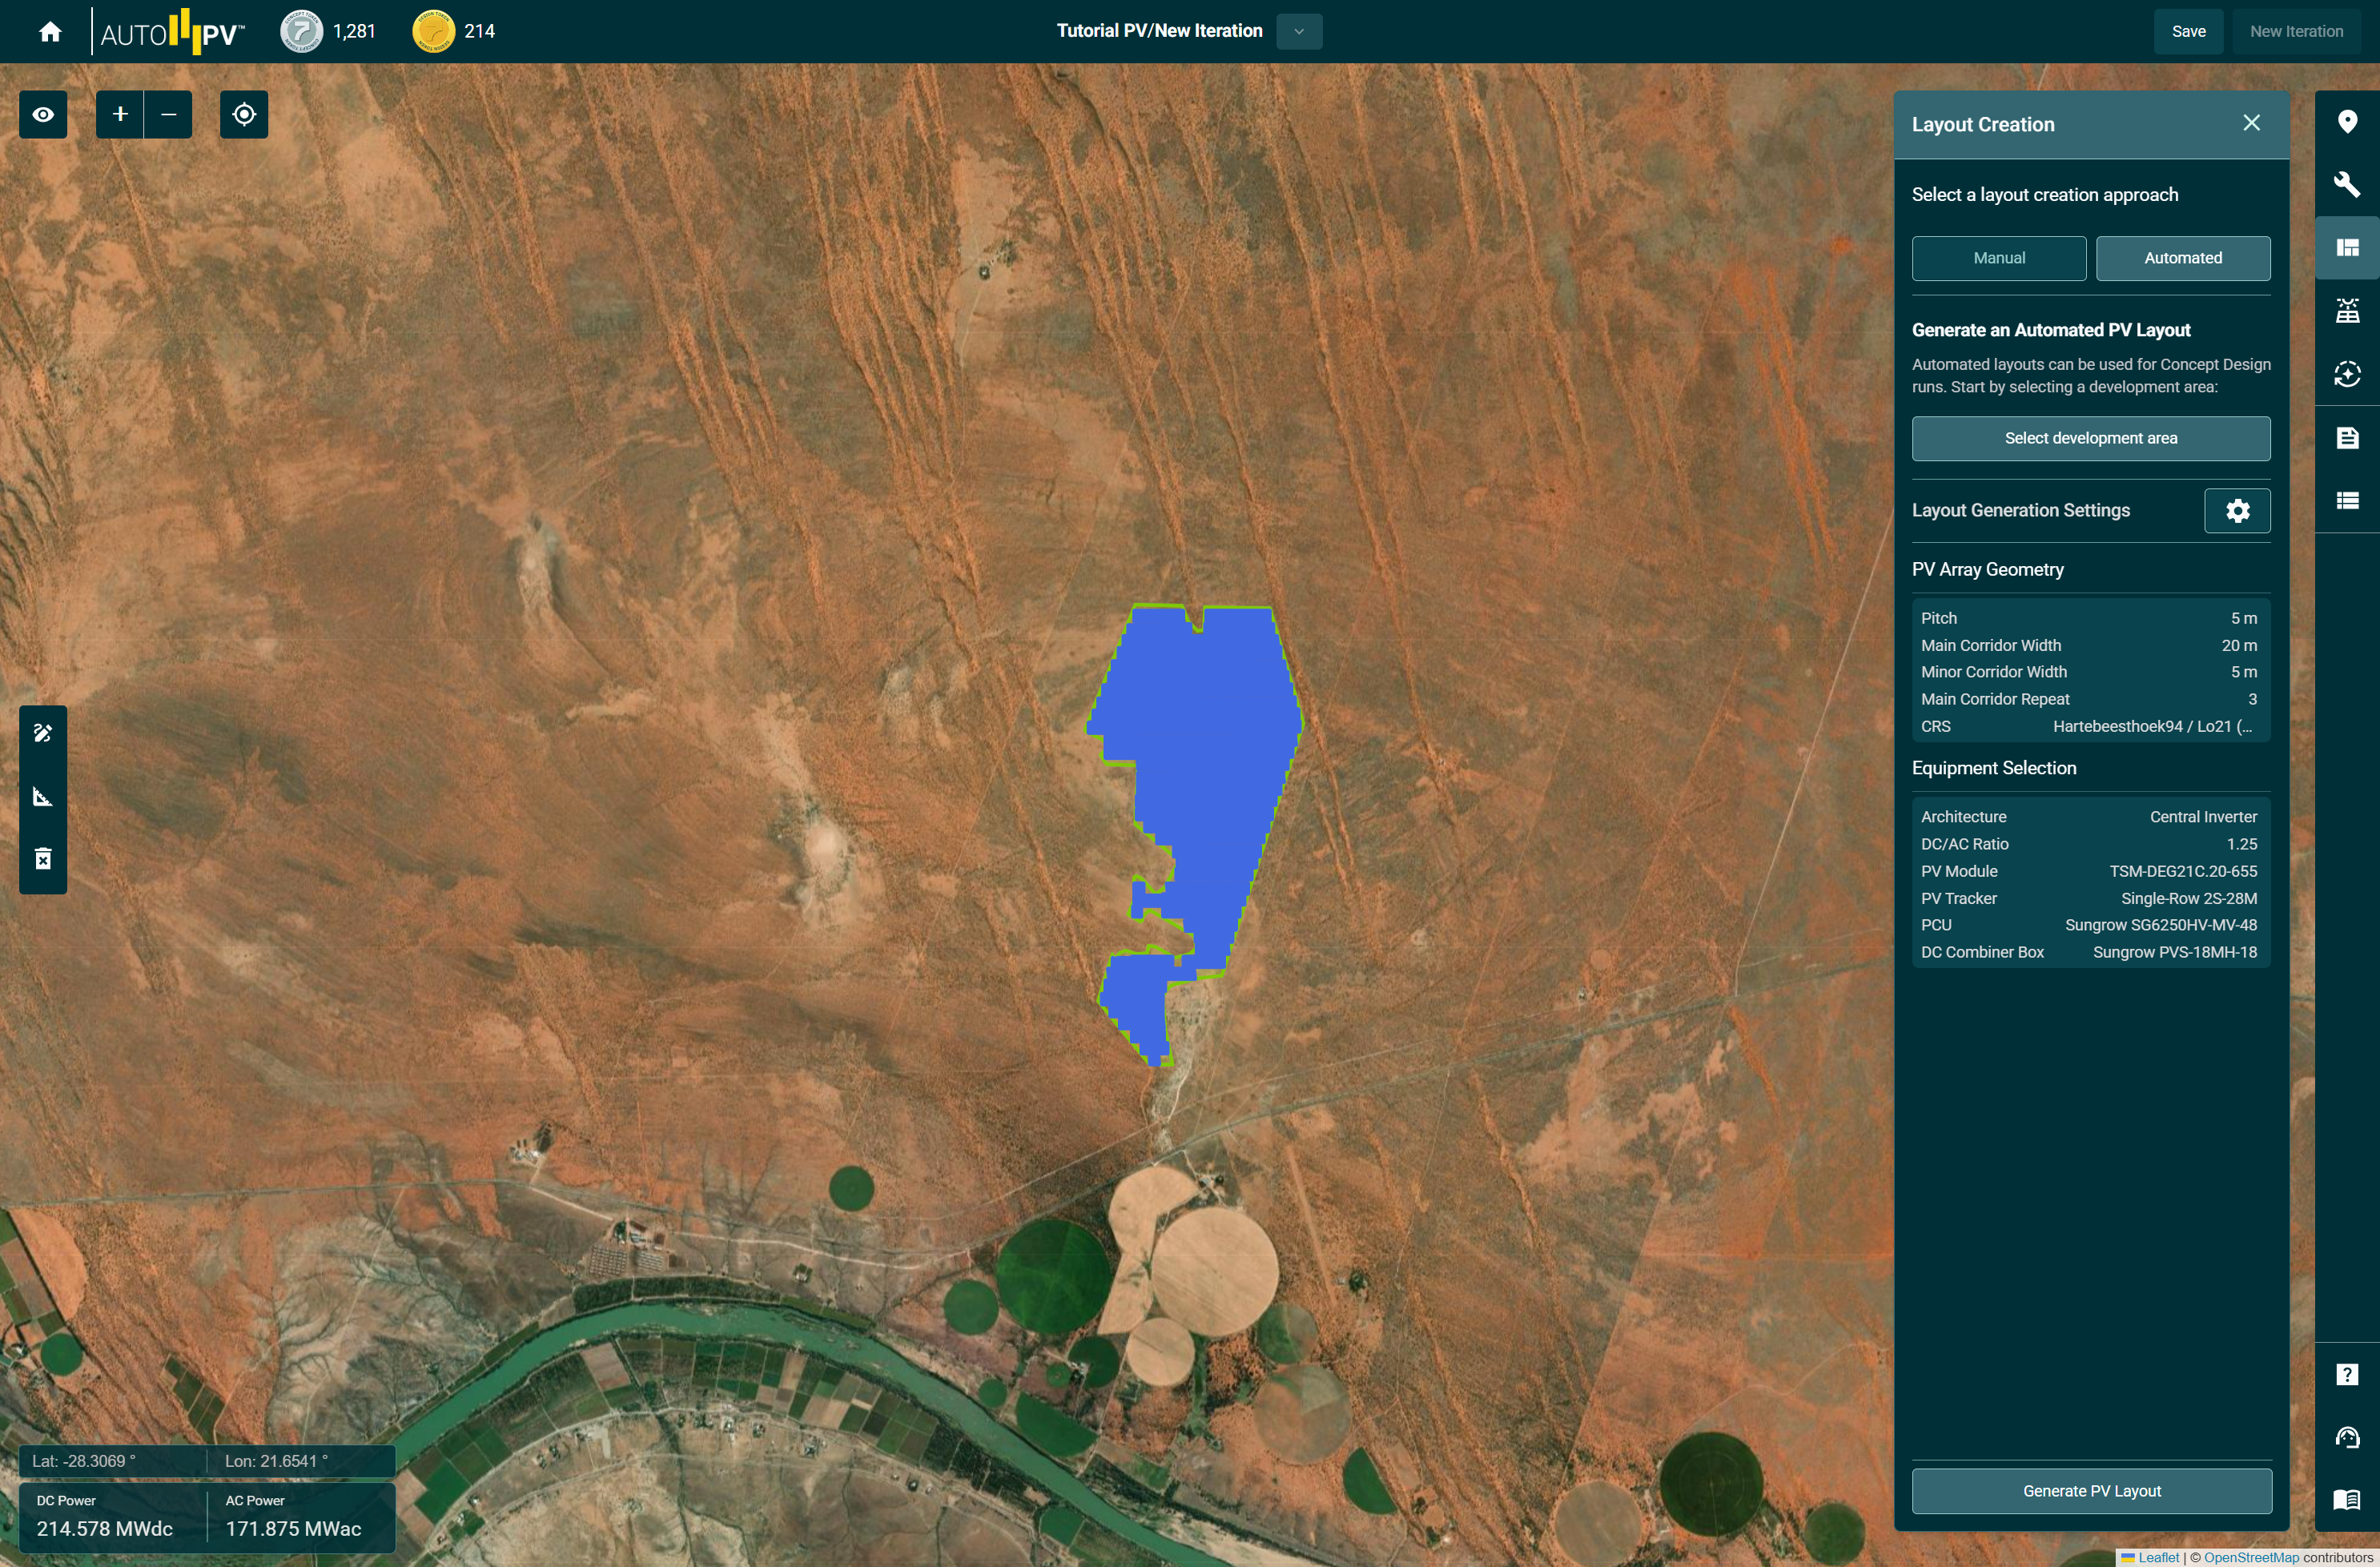Click the delete shape trash tool
Viewport: 2380px width, 1567px height.
click(x=43, y=859)
